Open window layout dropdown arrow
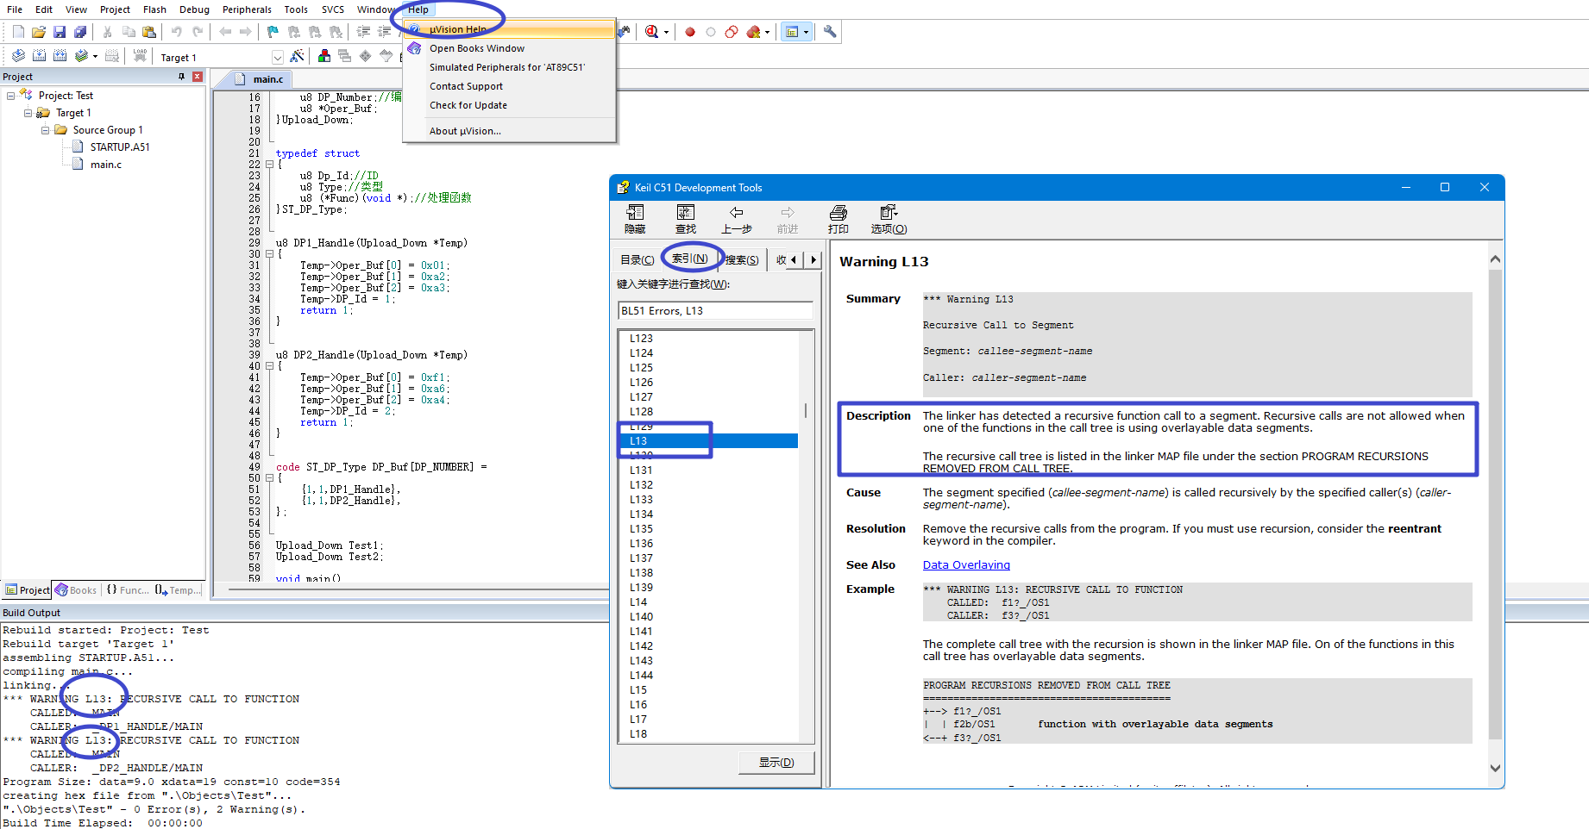Screen dimensions: 1589x829 point(806,33)
